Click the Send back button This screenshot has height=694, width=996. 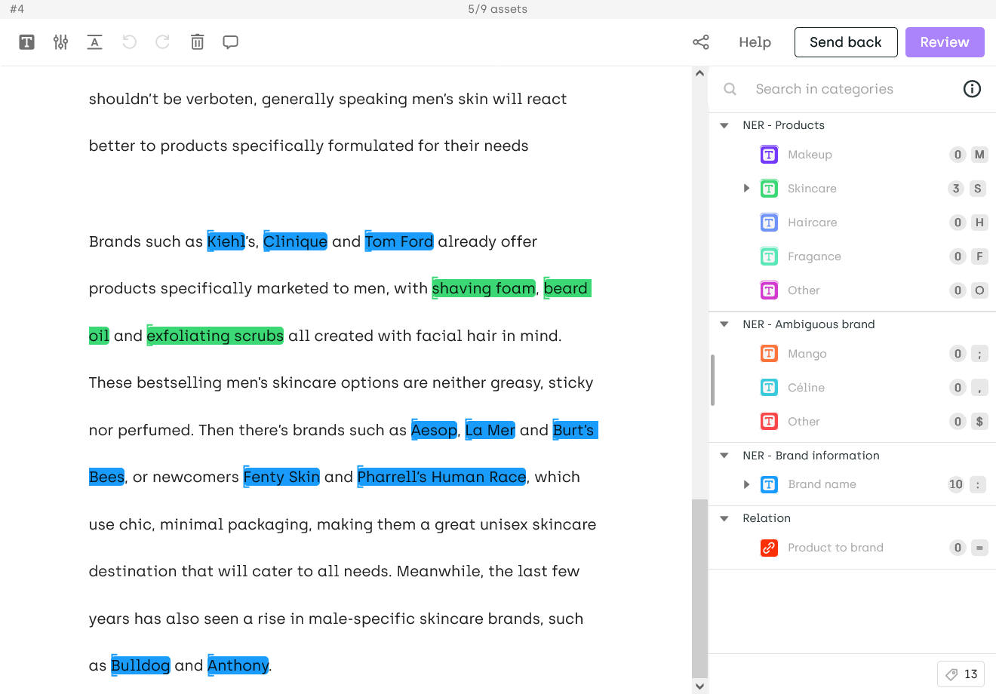tap(846, 42)
